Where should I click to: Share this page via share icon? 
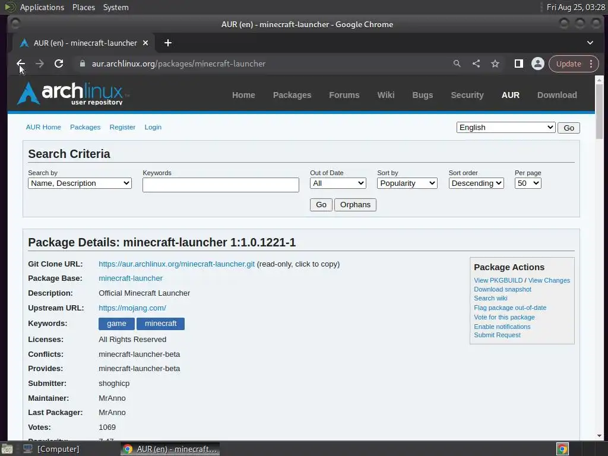click(x=476, y=64)
